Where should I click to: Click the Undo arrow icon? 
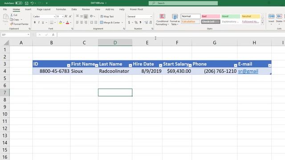32,3
